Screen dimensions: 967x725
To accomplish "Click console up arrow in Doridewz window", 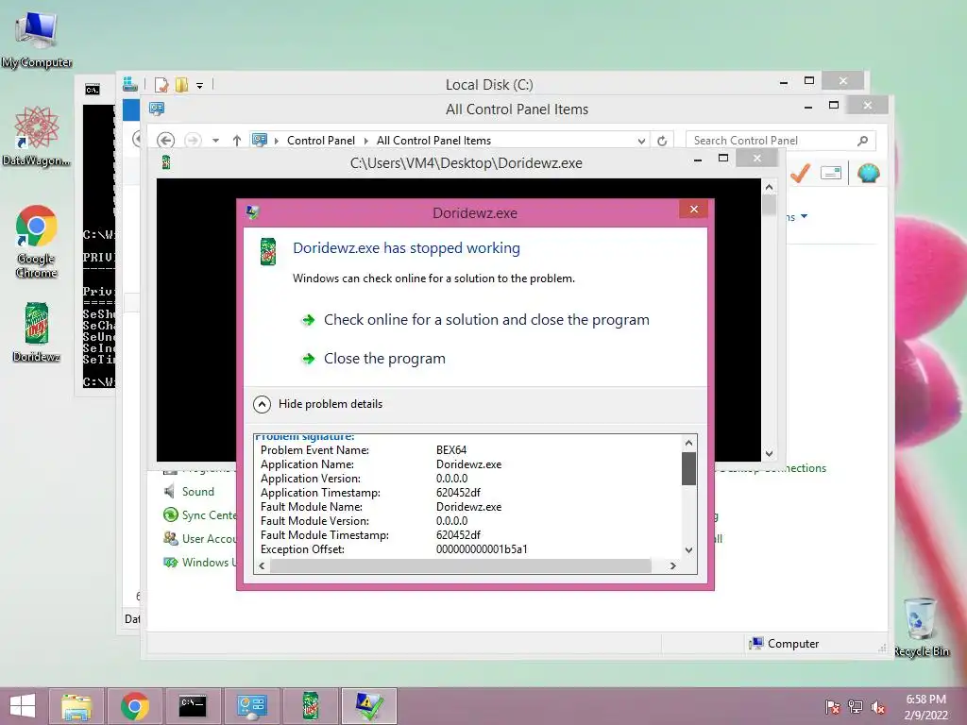I will (x=769, y=187).
